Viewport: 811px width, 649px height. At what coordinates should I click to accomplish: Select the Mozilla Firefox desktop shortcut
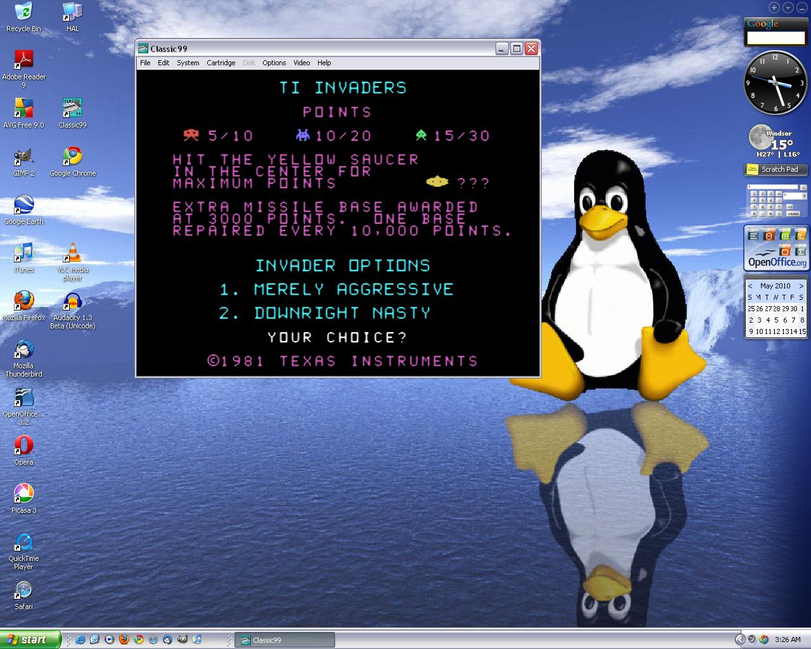[23, 305]
